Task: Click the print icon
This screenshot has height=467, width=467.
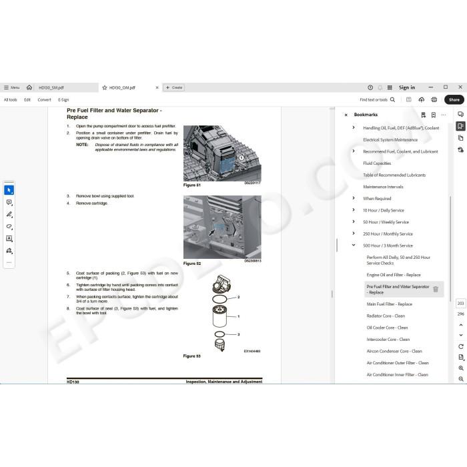Action: pyautogui.click(x=434, y=100)
